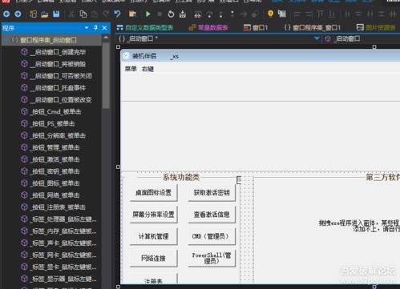Navigate forward with the right arrow icon
The width and height of the screenshot is (400, 289).
click(18, 14)
